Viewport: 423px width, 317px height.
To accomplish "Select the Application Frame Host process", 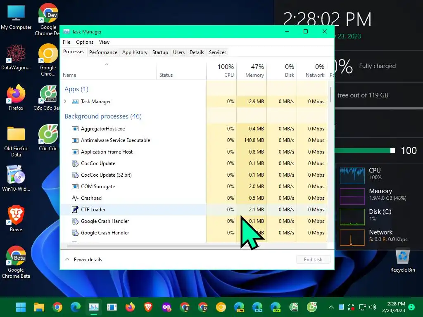I will [194, 152].
